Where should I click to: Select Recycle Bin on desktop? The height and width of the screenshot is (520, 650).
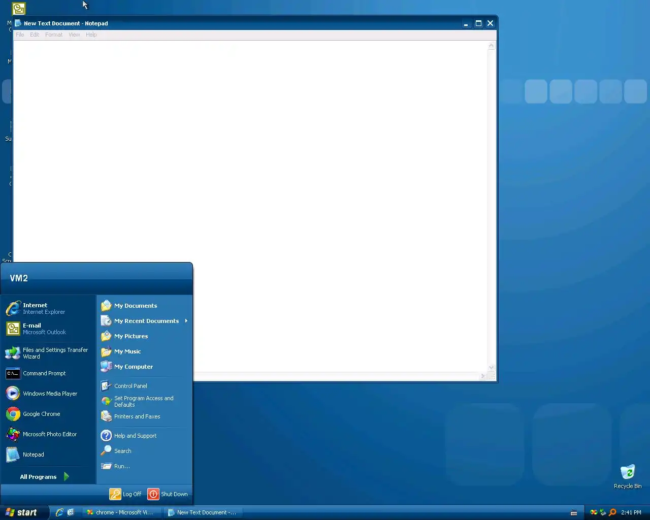tap(628, 476)
